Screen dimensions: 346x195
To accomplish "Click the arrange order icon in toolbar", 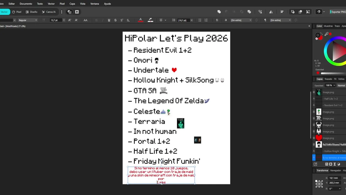I will point(260,12).
